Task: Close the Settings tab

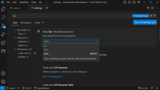Action: pyautogui.click(x=47, y=8)
